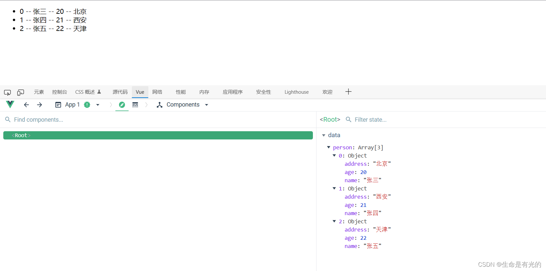The height and width of the screenshot is (271, 546).
Task: Go back with left arrow
Action: pos(26,105)
